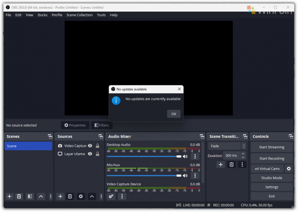Click the Exit button
The height and width of the screenshot is (212, 298).
(x=272, y=196)
